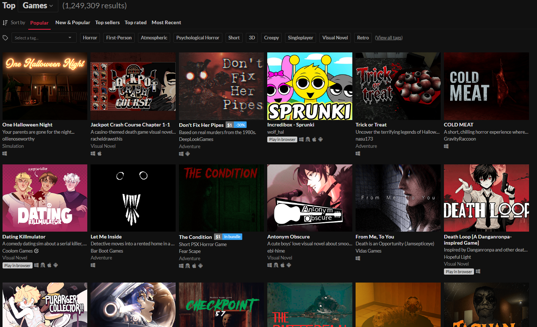Viewport: 537px width, 327px height.
Task: Open the Jackpot Crash Course Chapter 1-1 title
Action: point(130,125)
